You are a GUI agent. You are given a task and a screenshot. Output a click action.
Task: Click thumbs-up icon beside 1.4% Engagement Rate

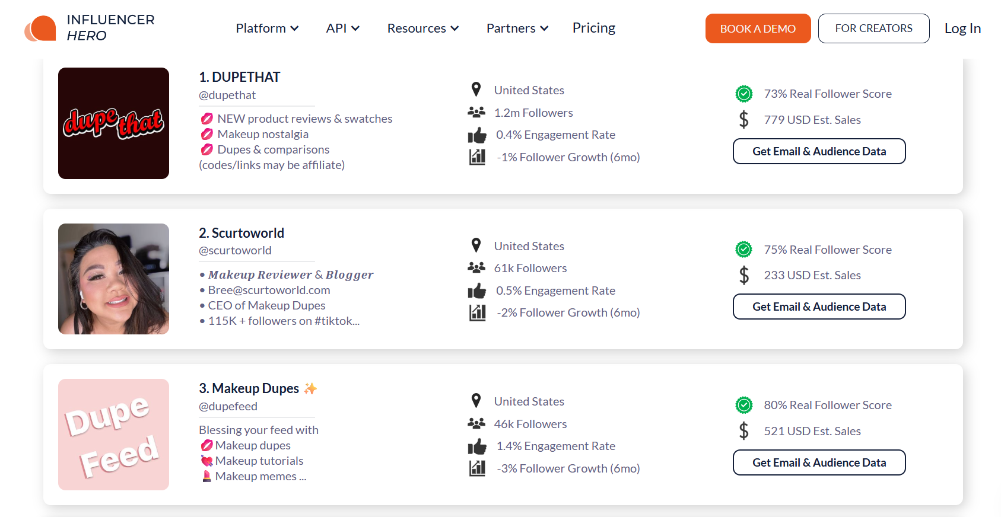477,446
